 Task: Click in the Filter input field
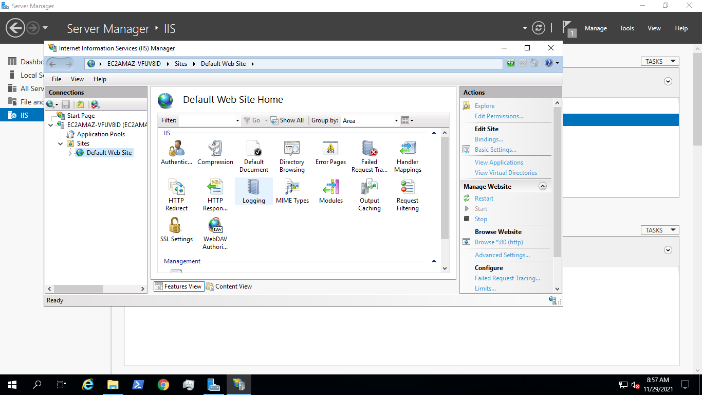tap(207, 121)
